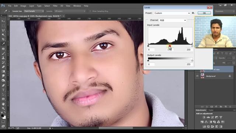The image size is (236, 133).
Task: Select the Crop tool
Action: (3, 40)
